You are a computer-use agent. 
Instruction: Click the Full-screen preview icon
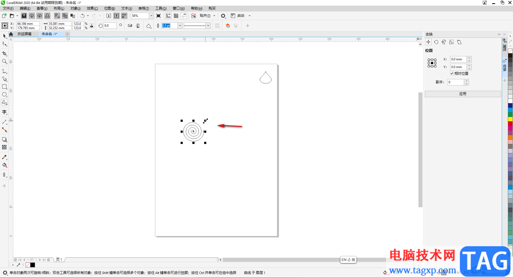(x=158, y=16)
